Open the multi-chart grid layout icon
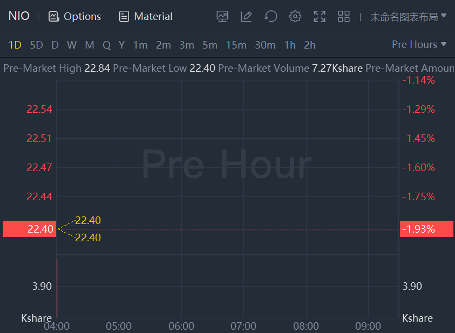This screenshot has height=333, width=455. point(344,16)
